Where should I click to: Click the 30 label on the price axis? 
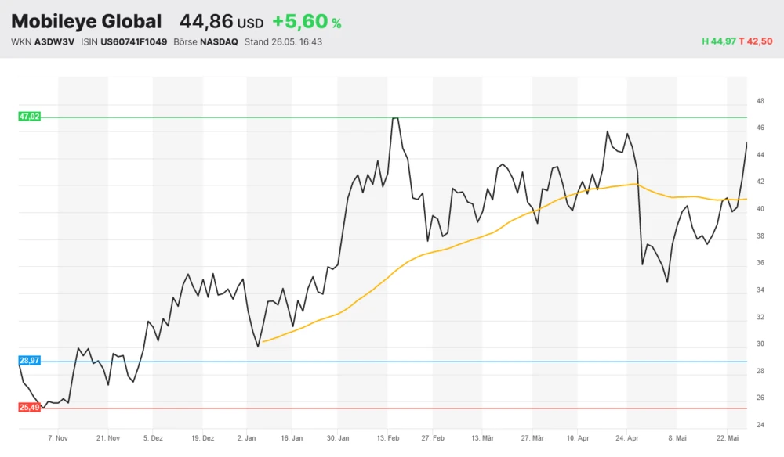(x=760, y=344)
